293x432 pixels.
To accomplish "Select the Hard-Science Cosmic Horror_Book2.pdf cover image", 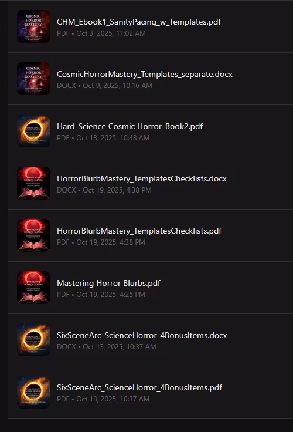I will pos(33,131).
